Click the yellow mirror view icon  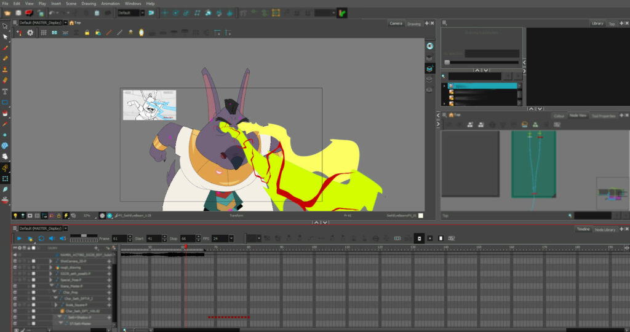[141, 33]
